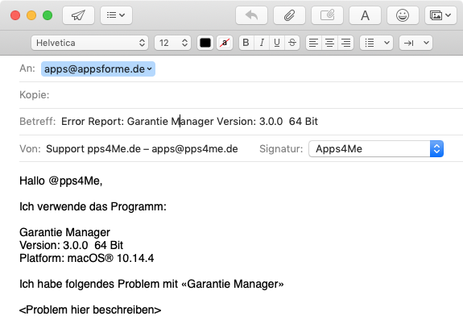
Task: Open the Signatur Apps4Me popup menu
Action: click(376, 148)
